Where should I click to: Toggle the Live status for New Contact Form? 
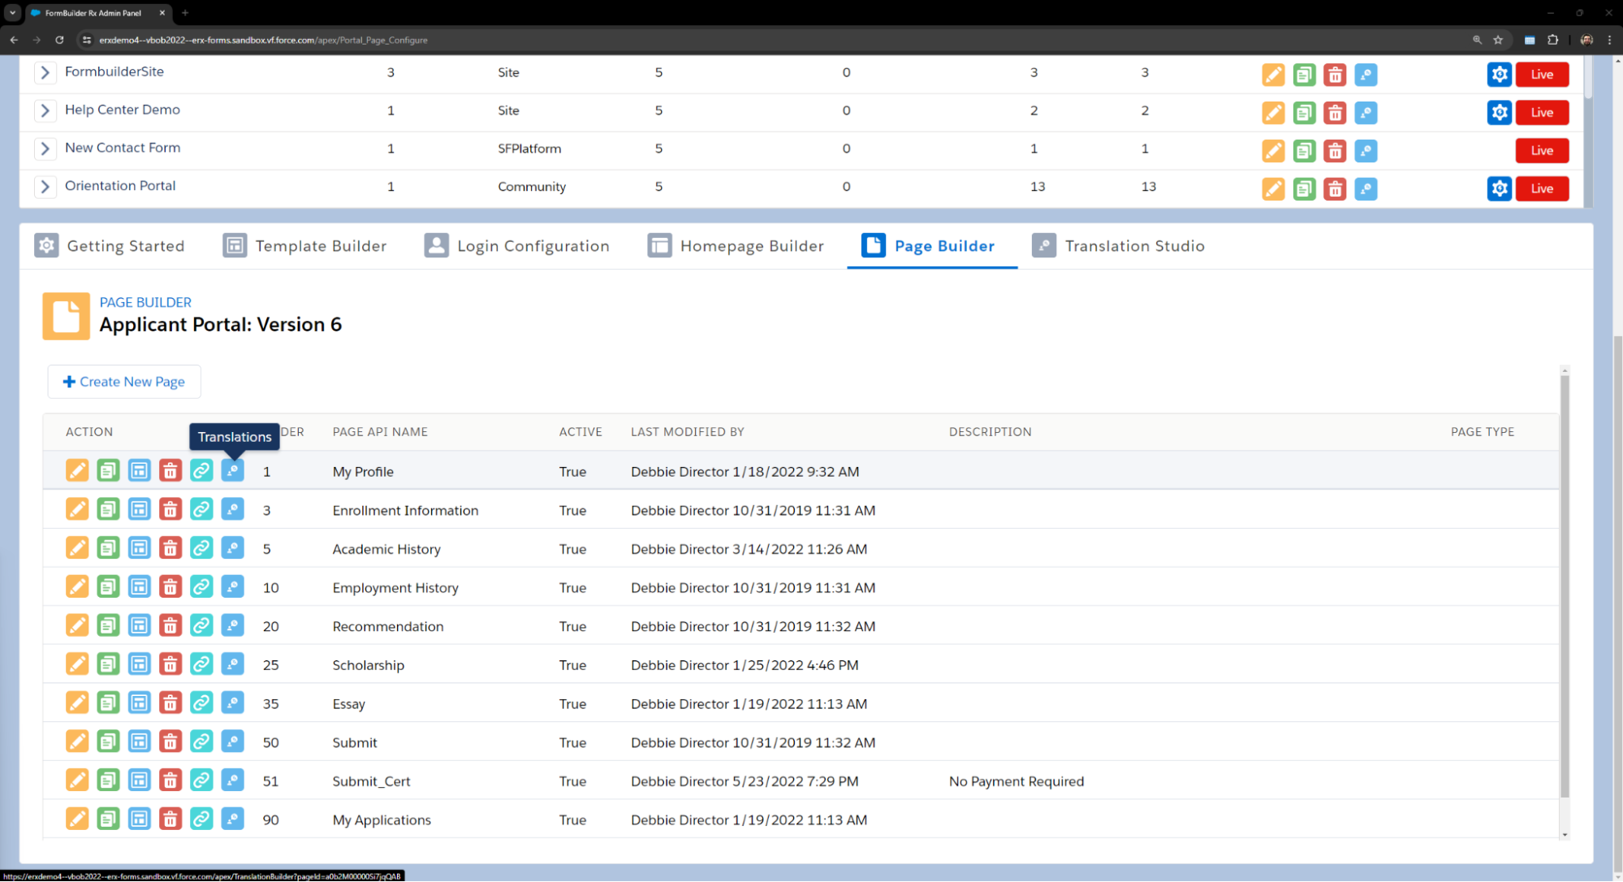point(1541,151)
